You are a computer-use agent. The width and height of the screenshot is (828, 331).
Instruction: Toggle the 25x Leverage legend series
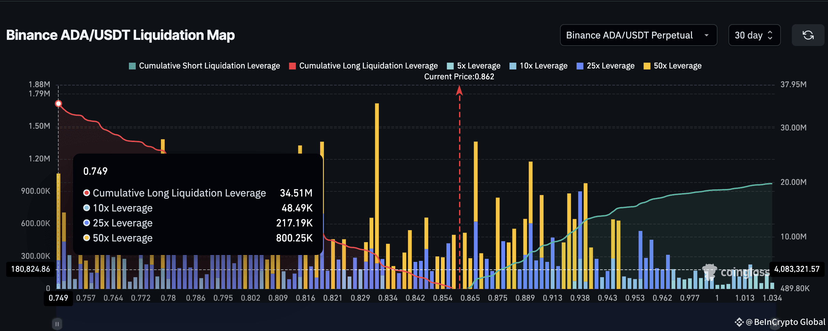pos(606,66)
